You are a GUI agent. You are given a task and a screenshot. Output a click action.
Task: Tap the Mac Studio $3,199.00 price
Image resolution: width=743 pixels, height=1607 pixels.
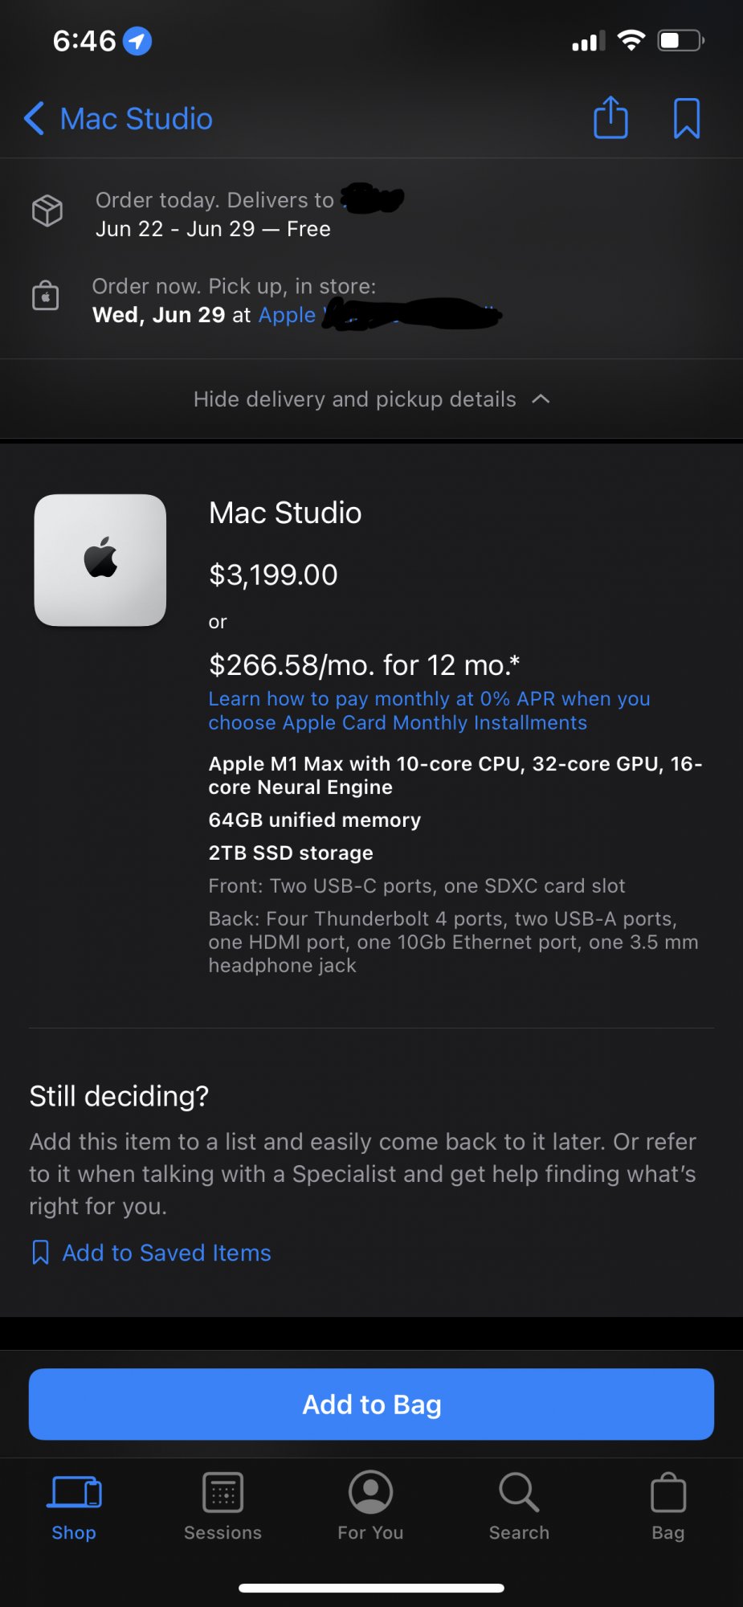273,575
